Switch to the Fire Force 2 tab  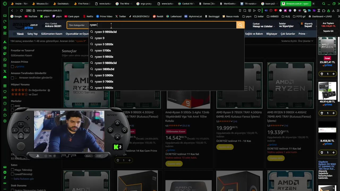tap(82, 4)
